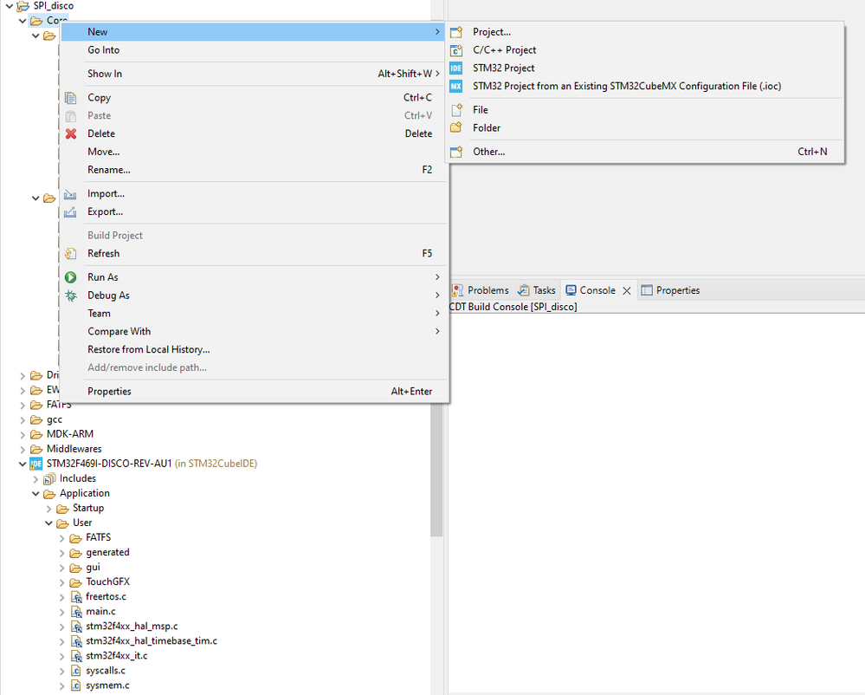This screenshot has height=695, width=865.
Task: Click the Copy icon in context menu
Action: pyautogui.click(x=71, y=98)
